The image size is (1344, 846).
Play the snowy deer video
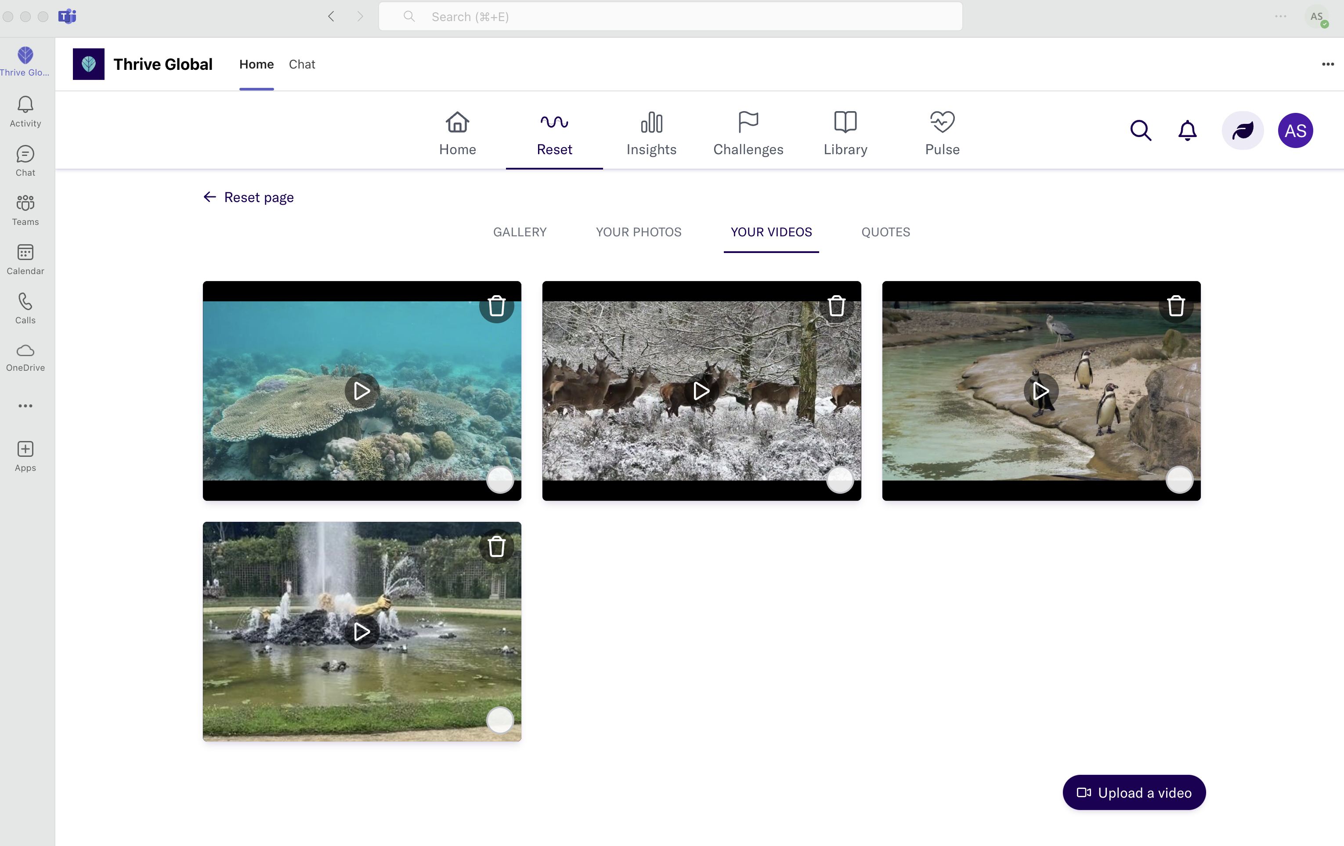(701, 390)
